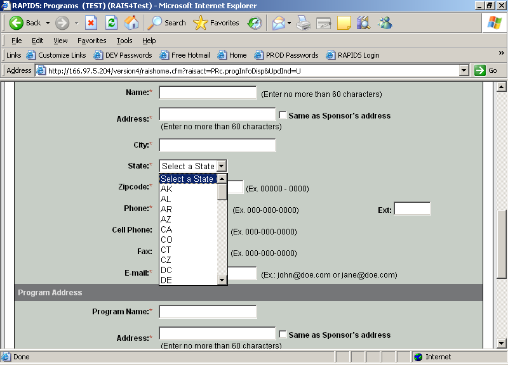Image resolution: width=508 pixels, height=365 pixels.
Task: Open the History toolbar icon
Action: (254, 23)
